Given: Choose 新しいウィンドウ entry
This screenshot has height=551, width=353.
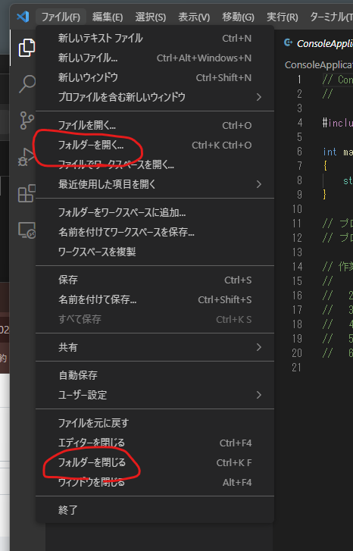Looking at the screenshot, I should click(x=155, y=77).
